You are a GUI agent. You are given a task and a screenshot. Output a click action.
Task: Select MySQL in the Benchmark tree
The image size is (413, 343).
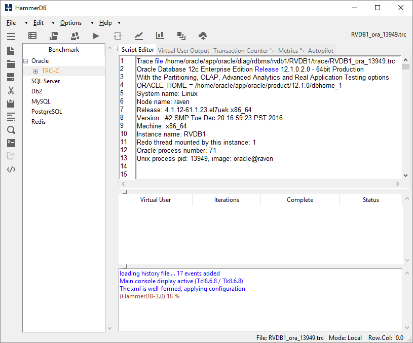[x=41, y=101]
